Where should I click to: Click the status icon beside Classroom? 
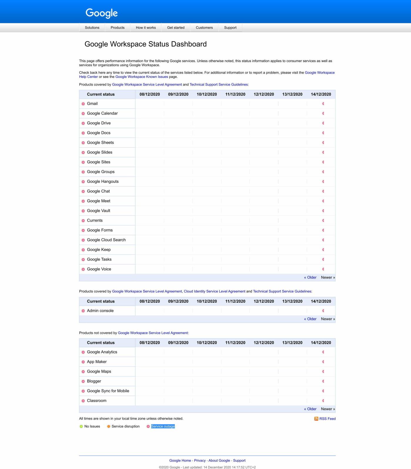click(83, 401)
